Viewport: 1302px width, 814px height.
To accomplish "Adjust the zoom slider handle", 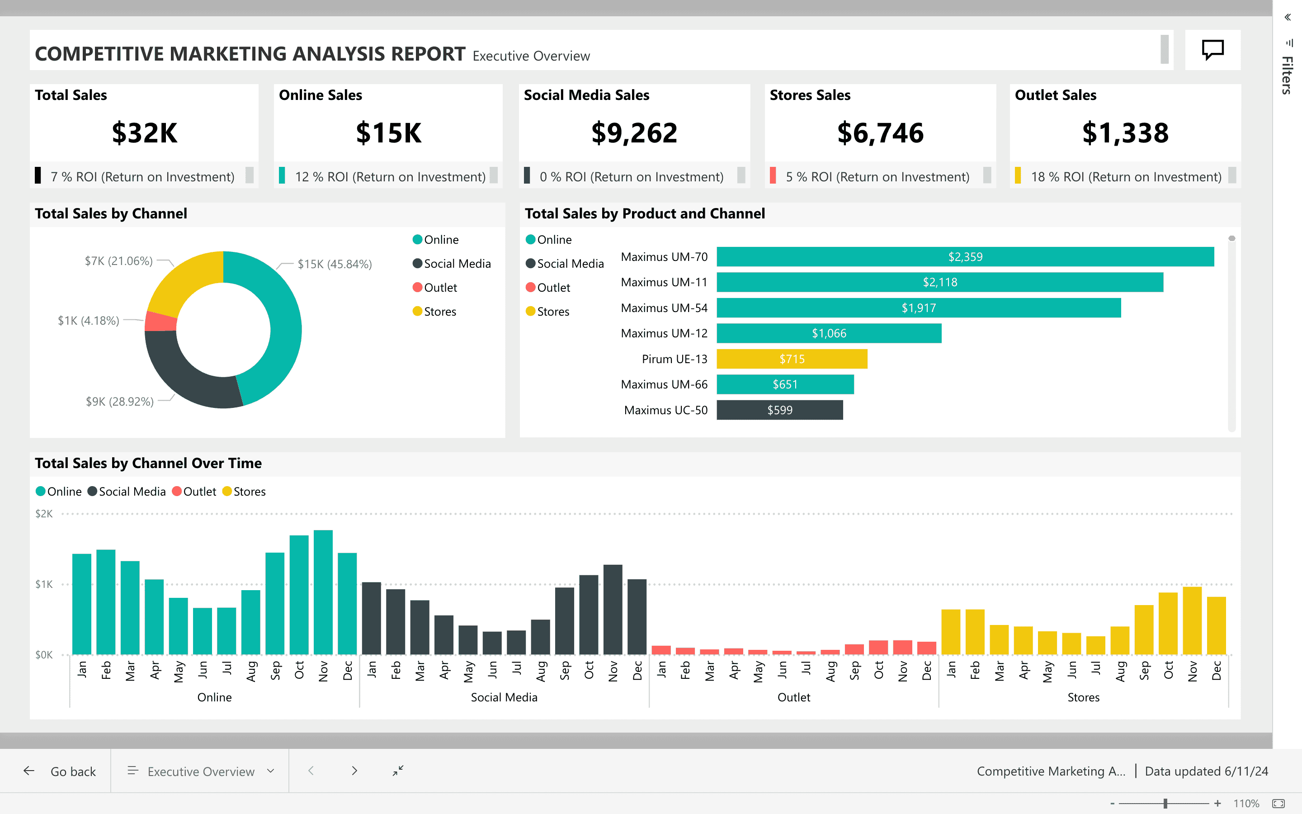I will (1165, 803).
